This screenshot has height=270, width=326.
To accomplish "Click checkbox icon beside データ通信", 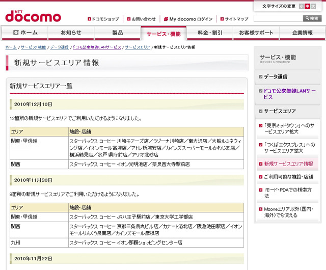I will (261, 77).
